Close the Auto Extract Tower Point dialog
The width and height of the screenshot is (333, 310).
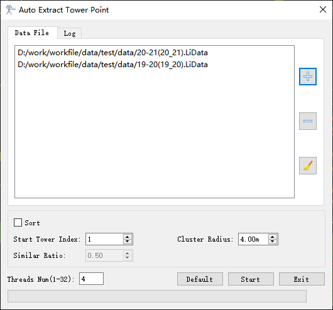click(323, 9)
